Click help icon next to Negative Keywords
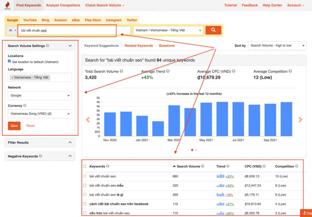 pos(41,156)
